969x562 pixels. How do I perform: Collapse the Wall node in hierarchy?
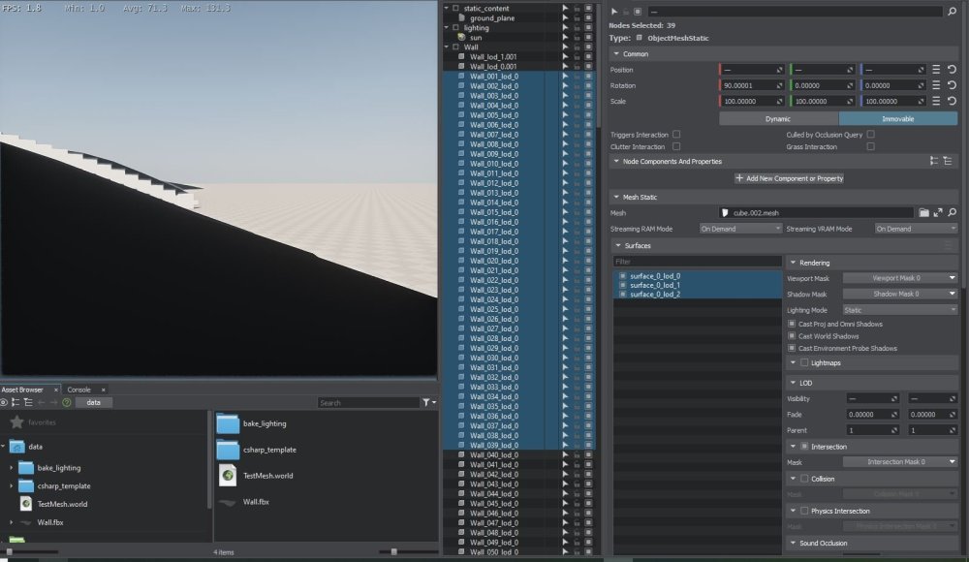point(447,47)
